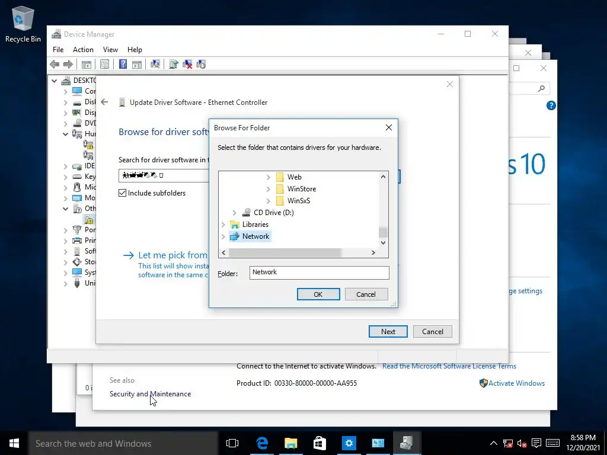The height and width of the screenshot is (455, 607).
Task: Click the Settings gear taskbar icon
Action: pos(349,443)
